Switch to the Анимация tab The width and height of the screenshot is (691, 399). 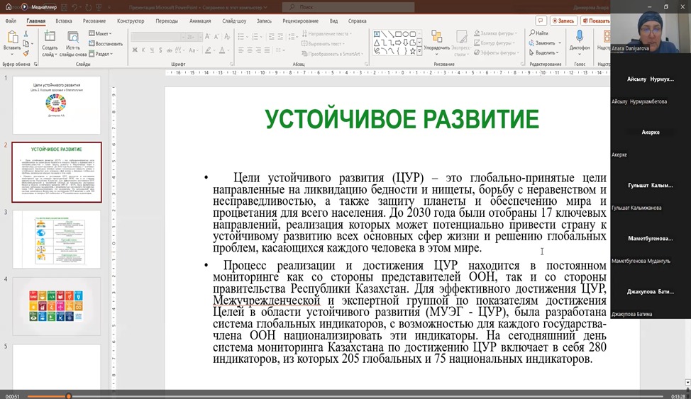pos(200,21)
